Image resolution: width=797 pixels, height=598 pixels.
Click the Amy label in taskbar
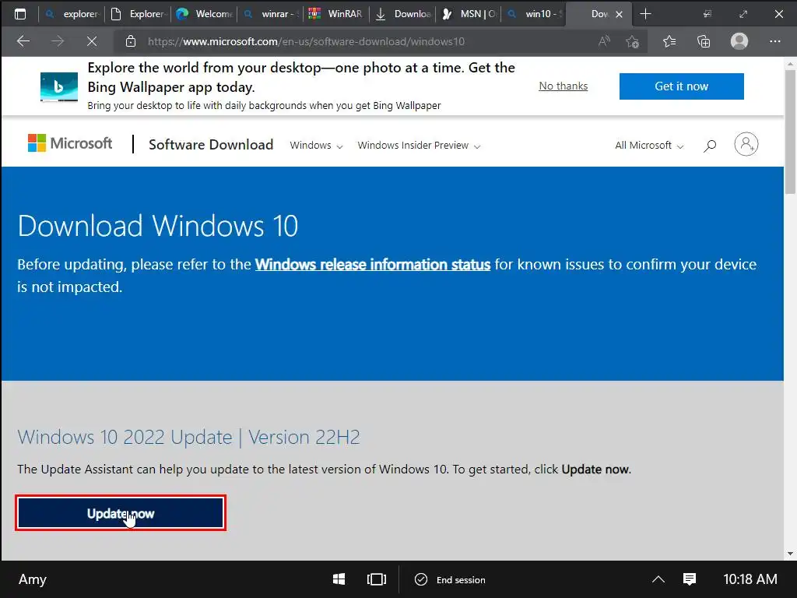33,579
